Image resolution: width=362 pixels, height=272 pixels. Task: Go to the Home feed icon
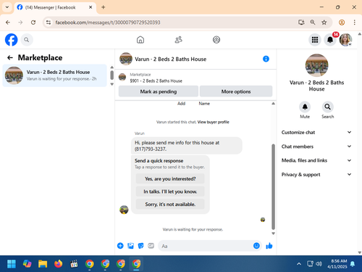[140, 40]
